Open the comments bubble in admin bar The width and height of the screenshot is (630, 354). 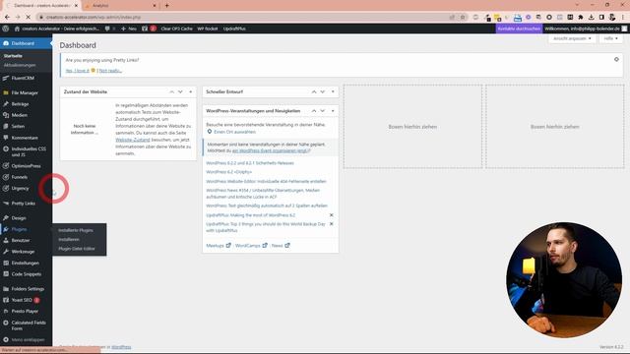tap(107, 29)
